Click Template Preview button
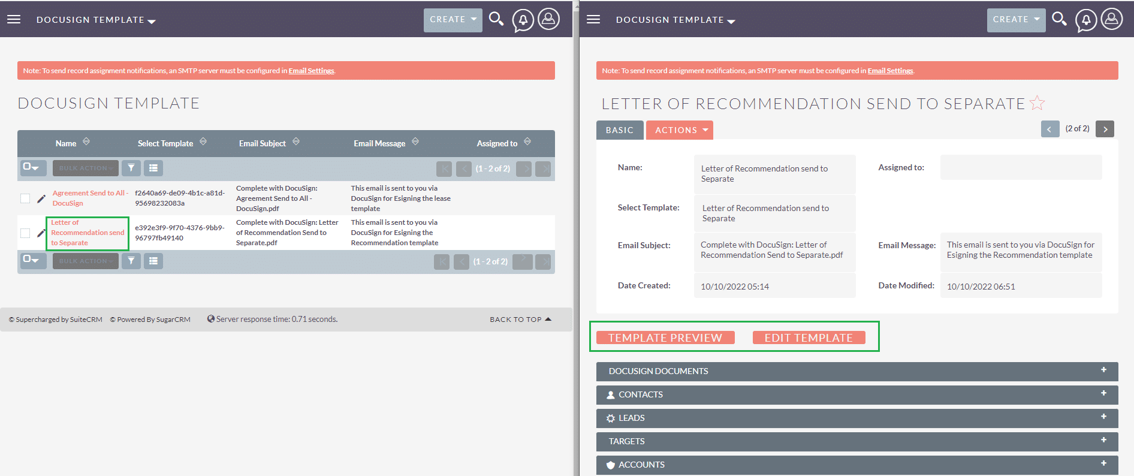The width and height of the screenshot is (1134, 476). pyautogui.click(x=665, y=338)
